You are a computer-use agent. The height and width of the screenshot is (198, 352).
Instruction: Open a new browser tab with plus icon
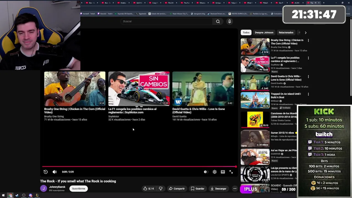click(324, 3)
